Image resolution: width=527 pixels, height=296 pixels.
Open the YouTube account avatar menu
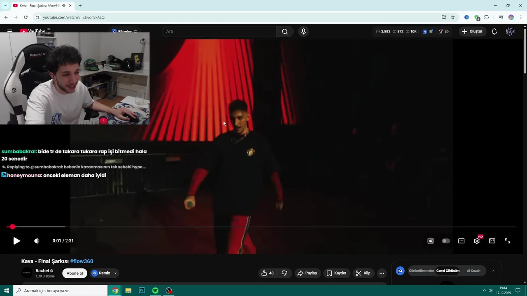coord(510,32)
